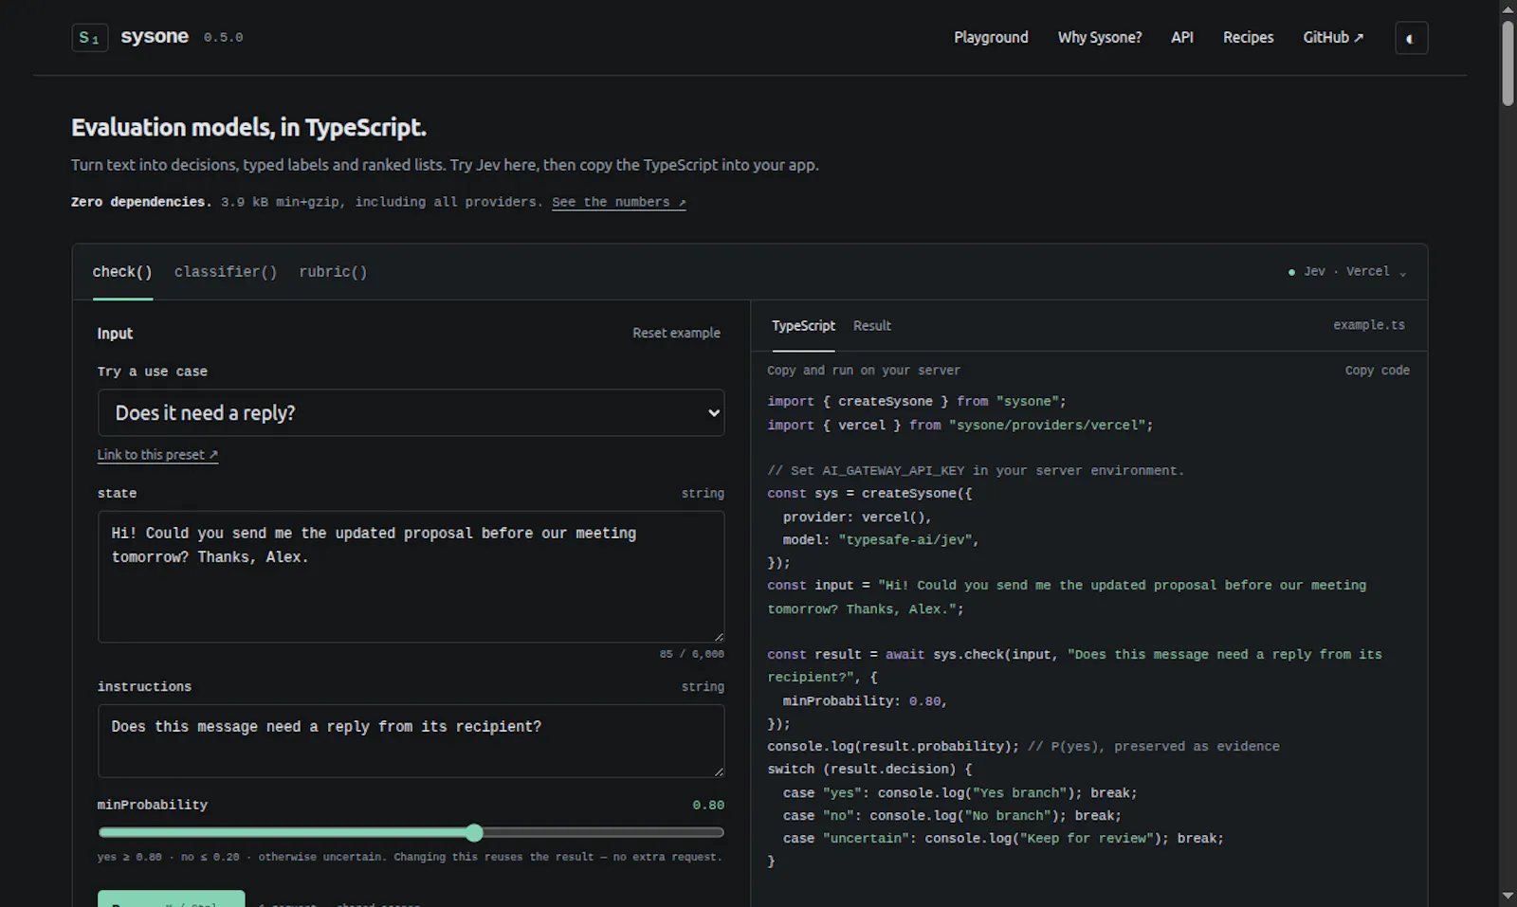Click the page vertical scrollbar
This screenshot has height=907, width=1517.
click(1508, 63)
